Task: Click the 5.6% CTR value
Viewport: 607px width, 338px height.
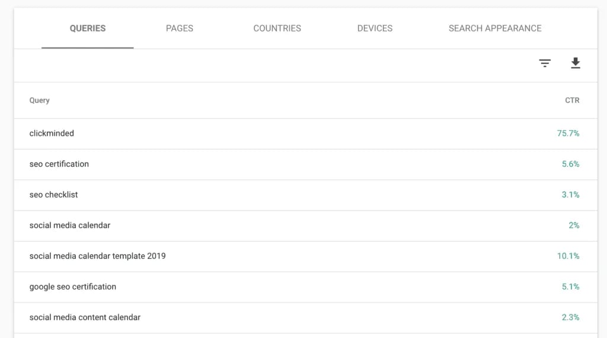Action: [570, 164]
